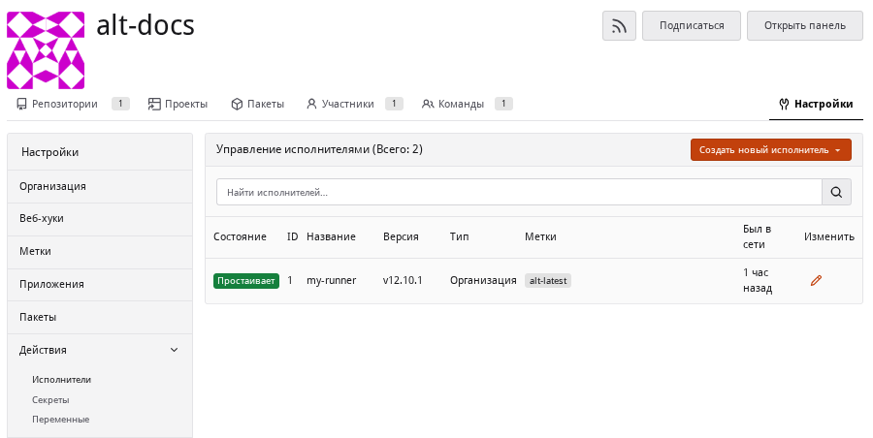The height and width of the screenshot is (438, 873).
Task: Click the search magnifier icon button
Action: coord(836,192)
